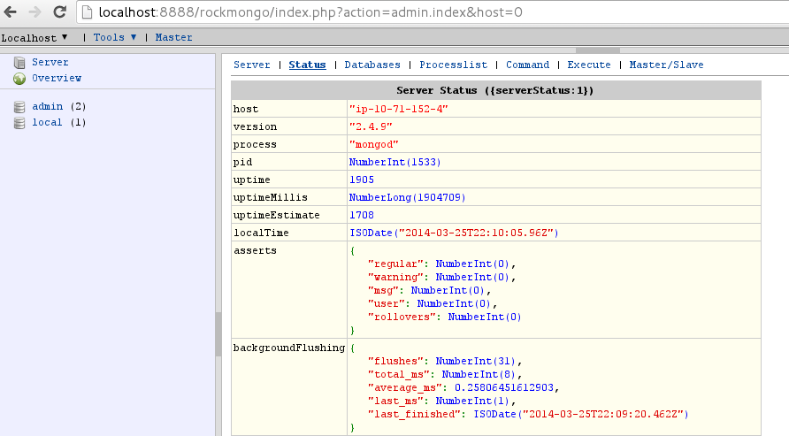The width and height of the screenshot is (789, 436).
Task: Click the sidebar vertical scrollbar handle
Action: (218, 334)
